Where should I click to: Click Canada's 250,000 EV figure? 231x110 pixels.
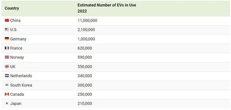(x=85, y=94)
